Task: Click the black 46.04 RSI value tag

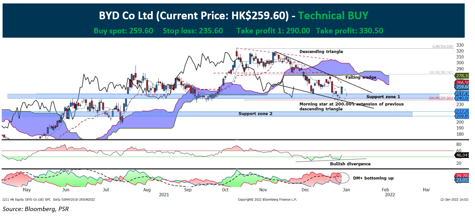Action: coord(463,155)
